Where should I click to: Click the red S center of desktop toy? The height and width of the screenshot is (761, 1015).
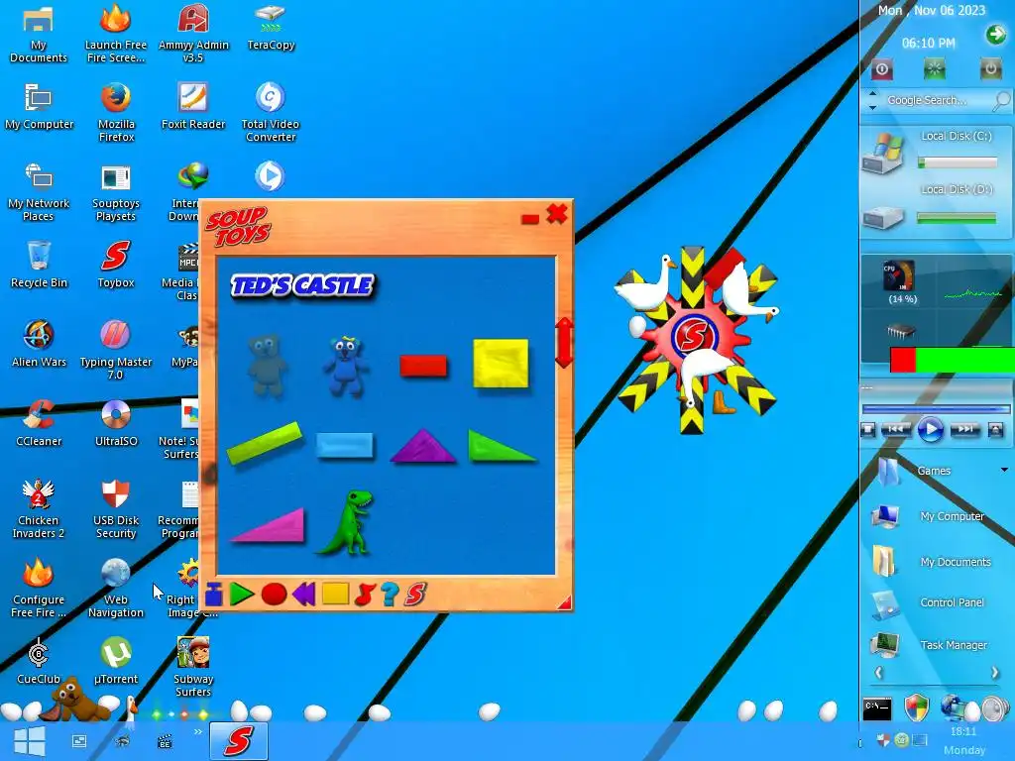point(693,336)
